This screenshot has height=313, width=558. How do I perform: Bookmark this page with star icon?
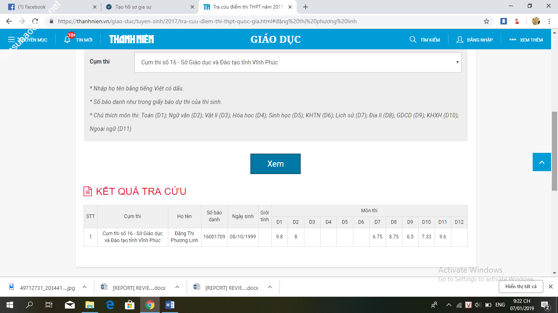tap(487, 21)
